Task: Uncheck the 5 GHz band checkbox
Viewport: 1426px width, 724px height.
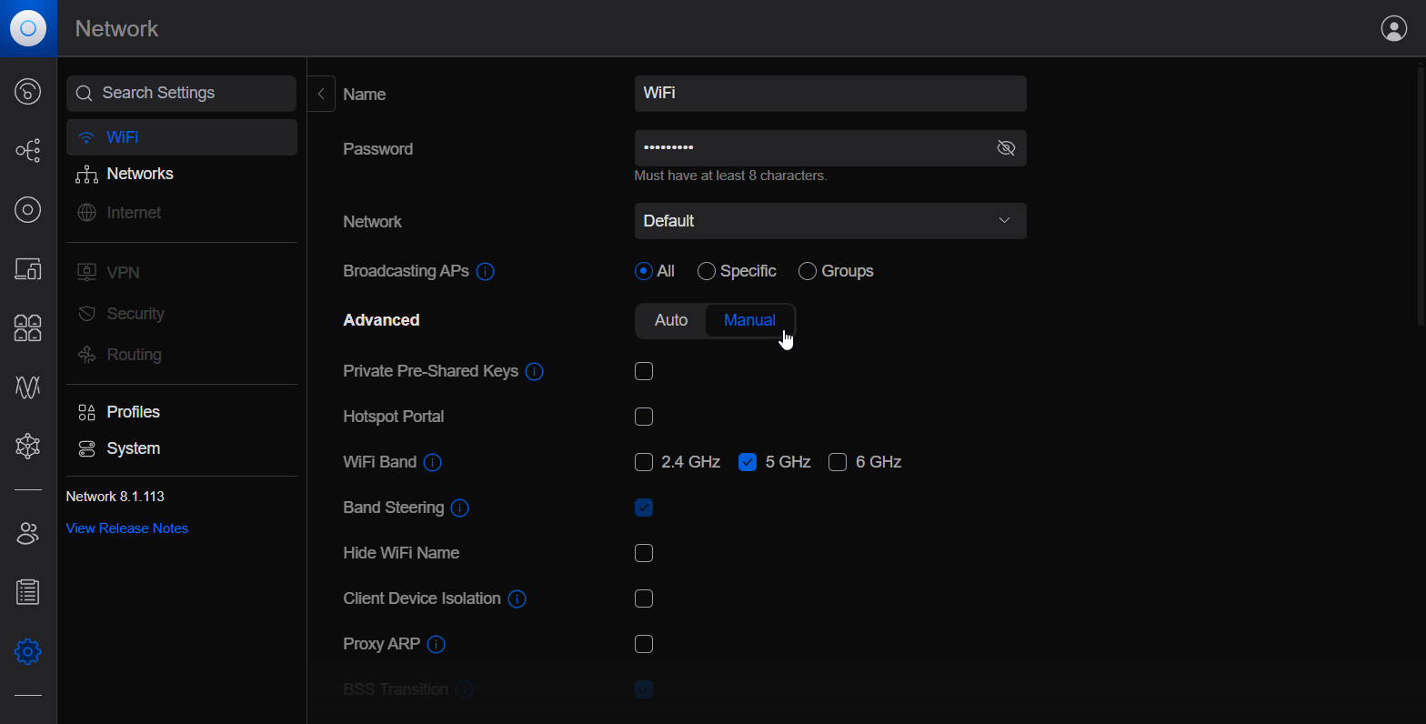Action: pos(748,462)
